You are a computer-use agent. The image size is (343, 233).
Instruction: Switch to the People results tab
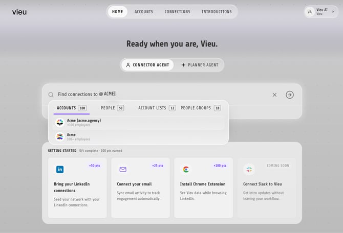(113, 108)
